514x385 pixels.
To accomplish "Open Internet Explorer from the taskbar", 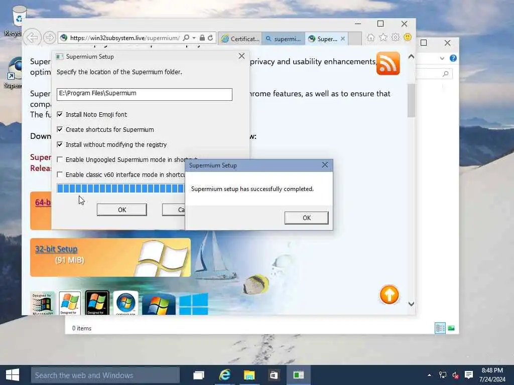I will pyautogui.click(x=224, y=375).
